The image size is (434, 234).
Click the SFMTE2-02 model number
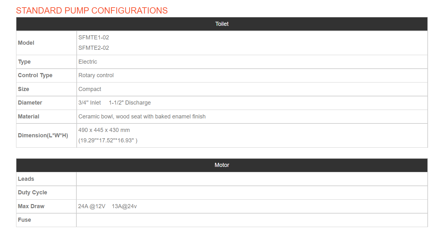94,48
